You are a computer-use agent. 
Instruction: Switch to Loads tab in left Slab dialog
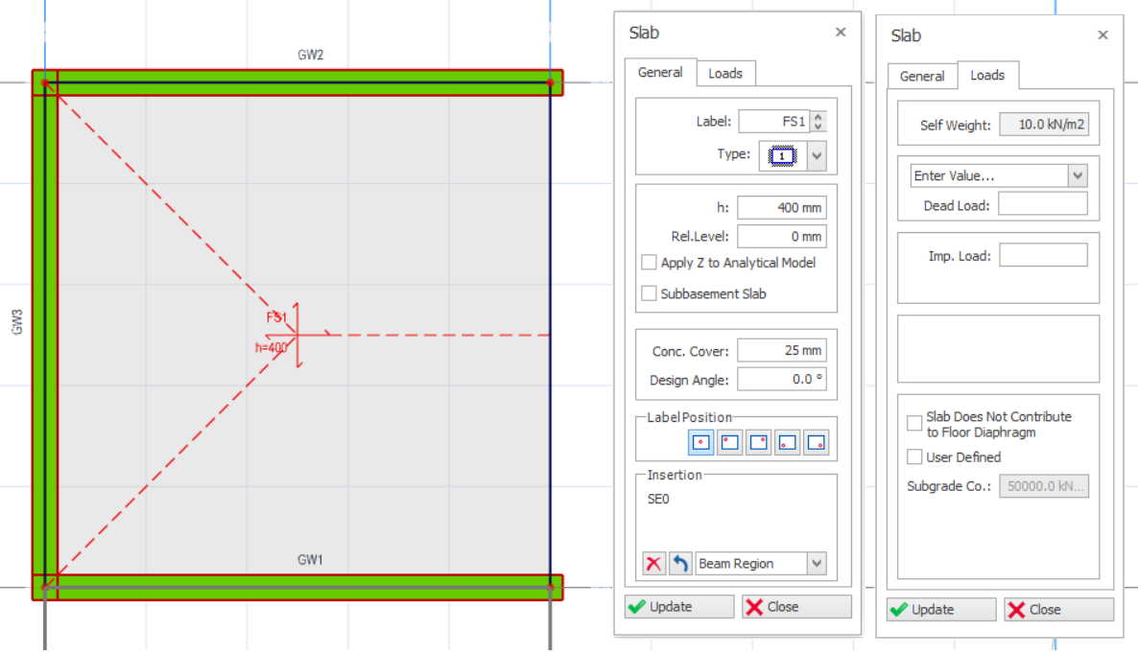point(725,74)
